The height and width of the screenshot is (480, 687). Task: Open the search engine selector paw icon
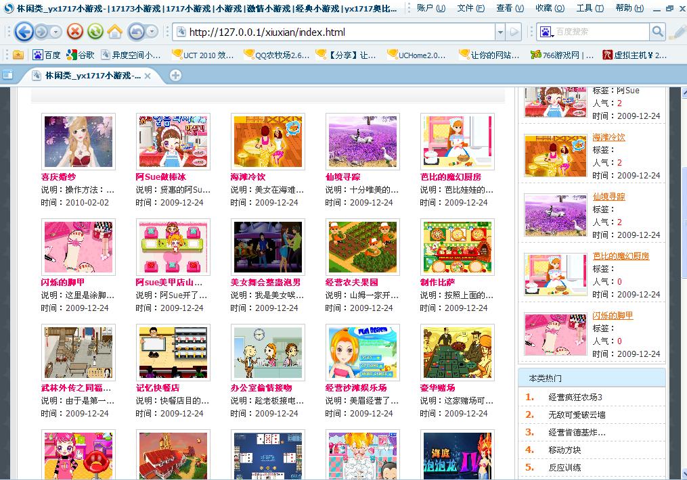coord(546,32)
